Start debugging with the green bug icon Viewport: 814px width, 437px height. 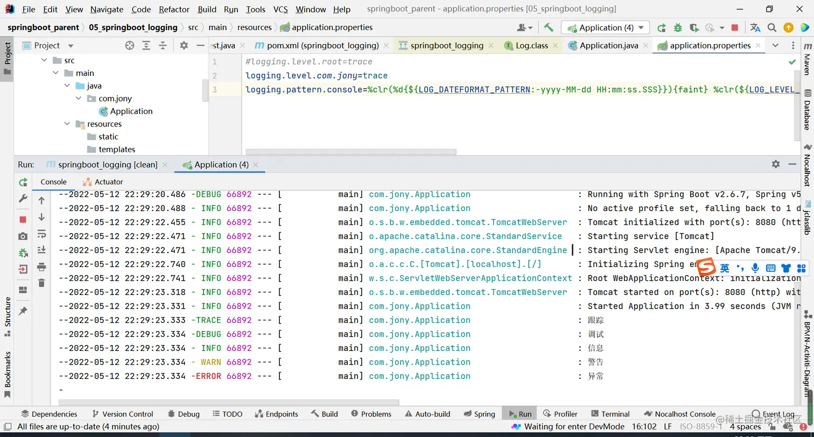pos(678,27)
